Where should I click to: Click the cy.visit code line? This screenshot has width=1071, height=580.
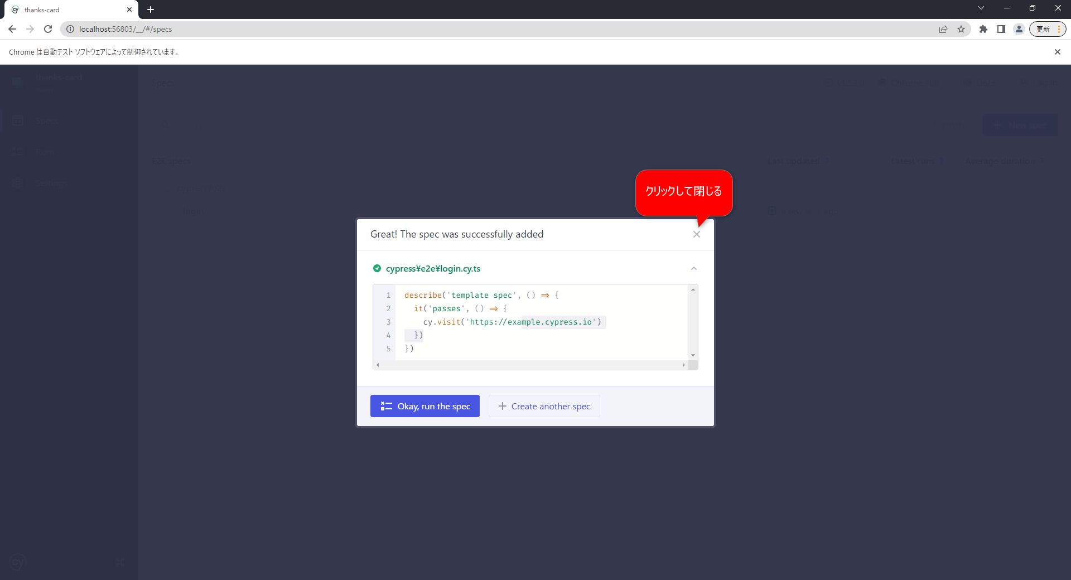click(512, 322)
